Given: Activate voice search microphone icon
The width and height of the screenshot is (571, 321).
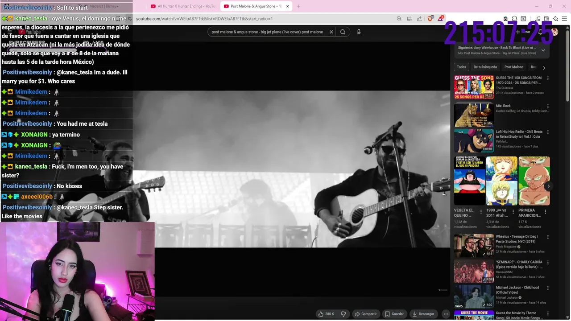Looking at the screenshot, I should [x=359, y=32].
